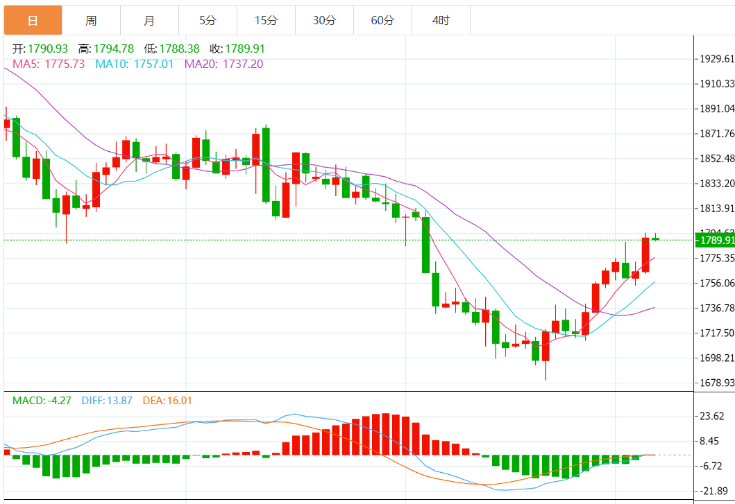
Task: Click the 1891.04 price axis label
Action: (717, 109)
